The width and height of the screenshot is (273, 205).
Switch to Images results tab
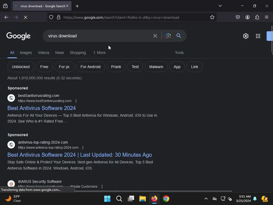pos(26,53)
